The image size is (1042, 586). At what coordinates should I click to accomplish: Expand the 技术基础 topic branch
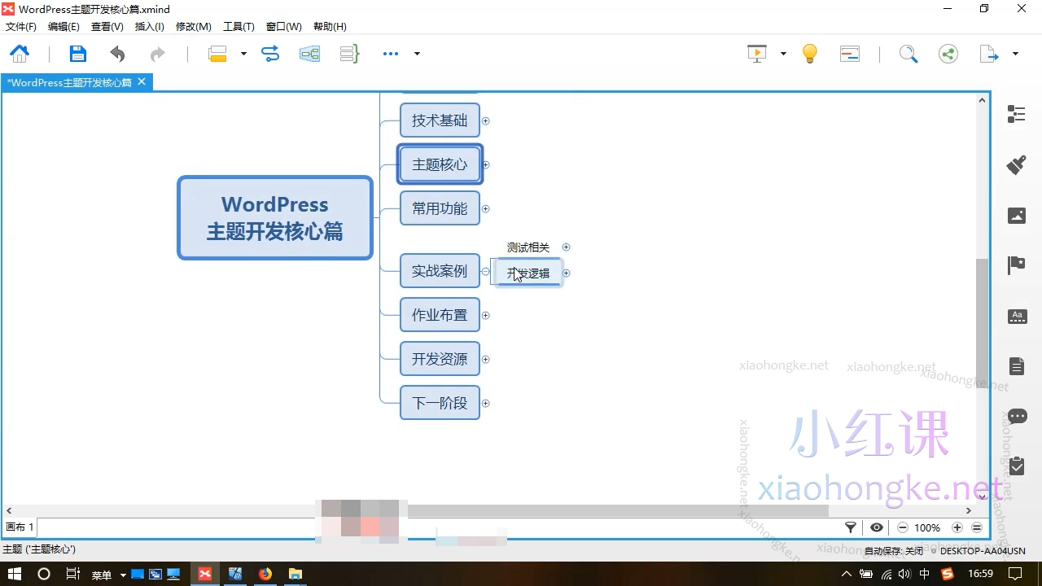point(486,120)
